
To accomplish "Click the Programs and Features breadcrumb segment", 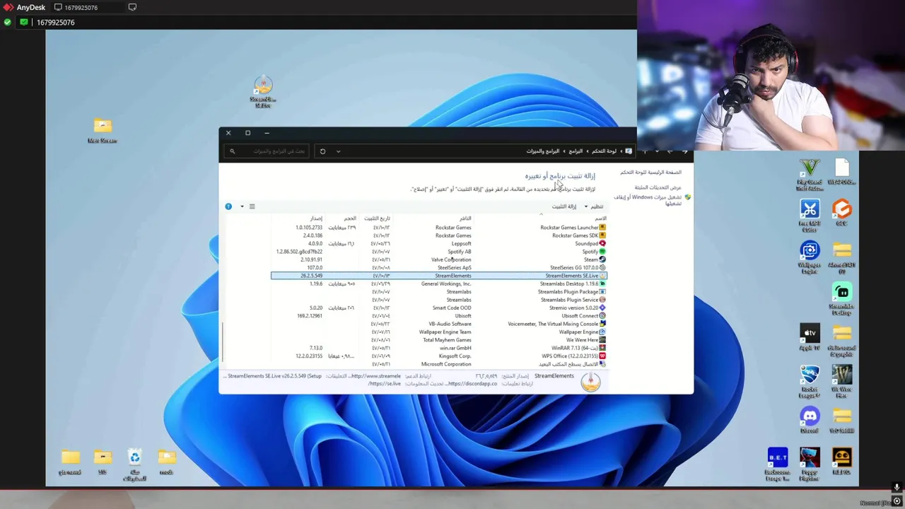I will (543, 151).
